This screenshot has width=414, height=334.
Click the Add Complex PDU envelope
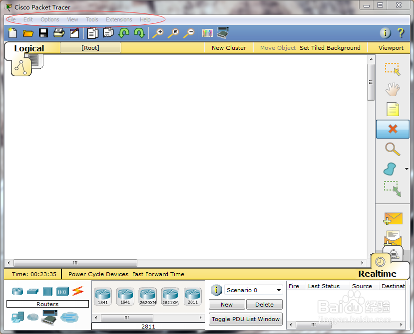point(393,238)
